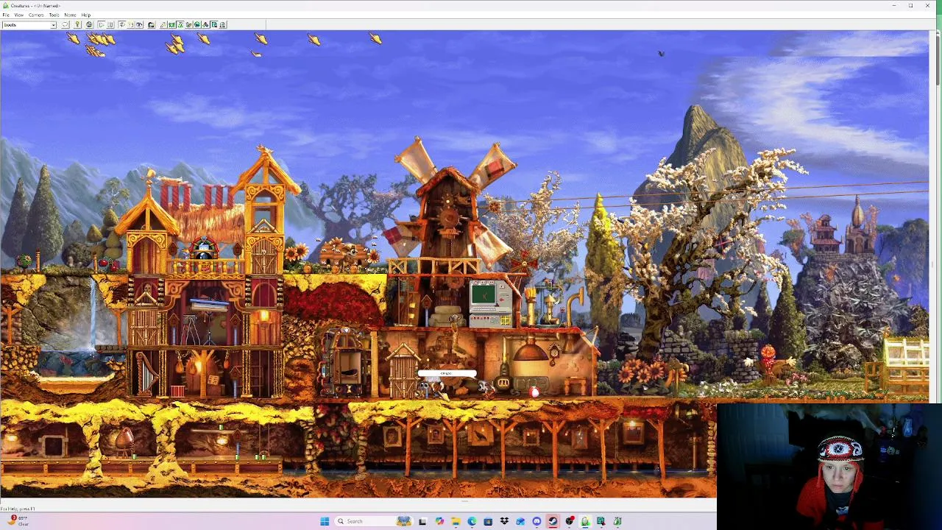Click the vertical scrollbar on the right edge
Viewport: 942px width, 530px height.
tap(937, 59)
